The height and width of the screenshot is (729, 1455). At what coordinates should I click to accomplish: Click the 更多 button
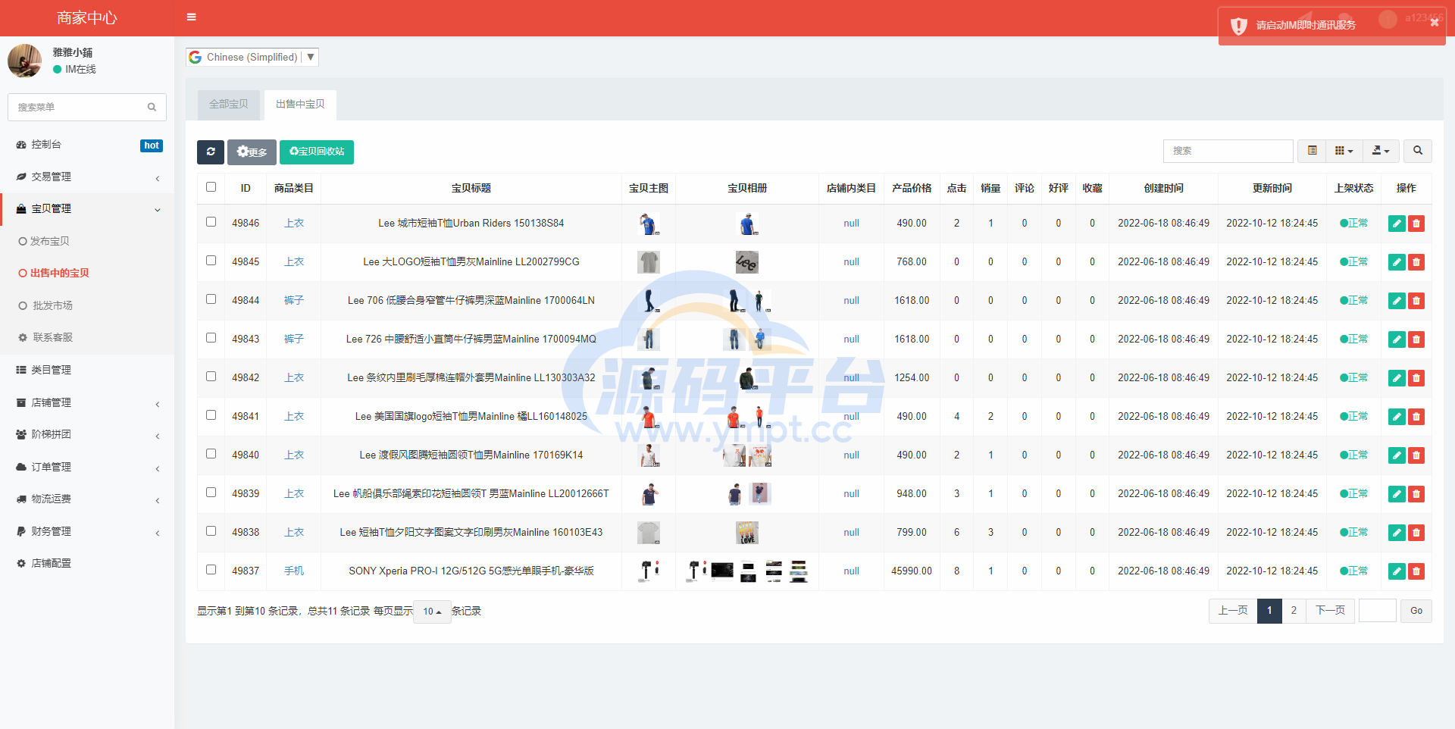click(252, 152)
